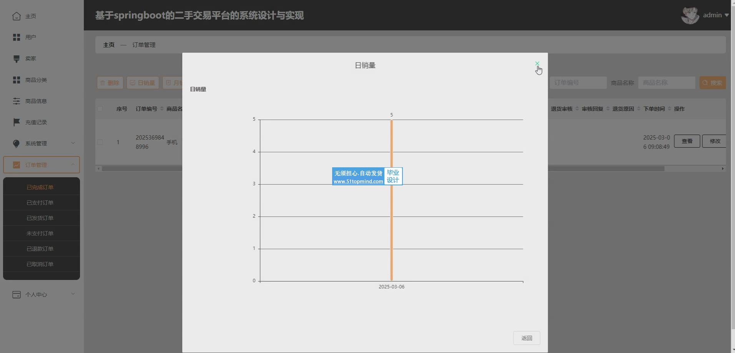
Task: Click the 用户 grid icon
Action: point(17,37)
